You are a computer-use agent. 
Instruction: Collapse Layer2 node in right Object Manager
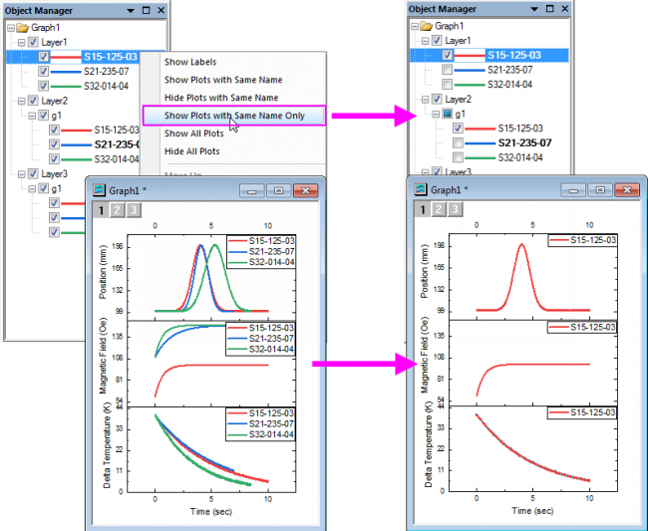point(423,100)
